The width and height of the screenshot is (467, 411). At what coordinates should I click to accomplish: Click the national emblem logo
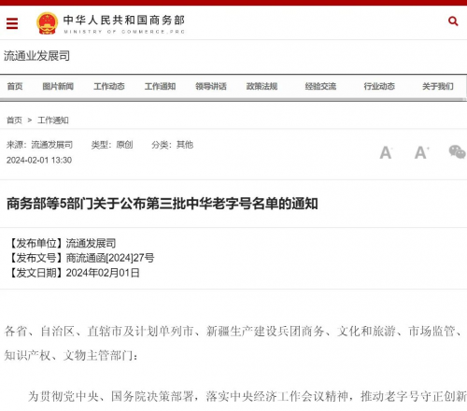(47, 23)
